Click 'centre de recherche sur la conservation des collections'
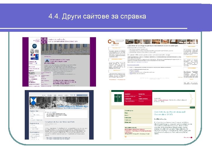The width and height of the screenshot is (212, 159). 63,40
